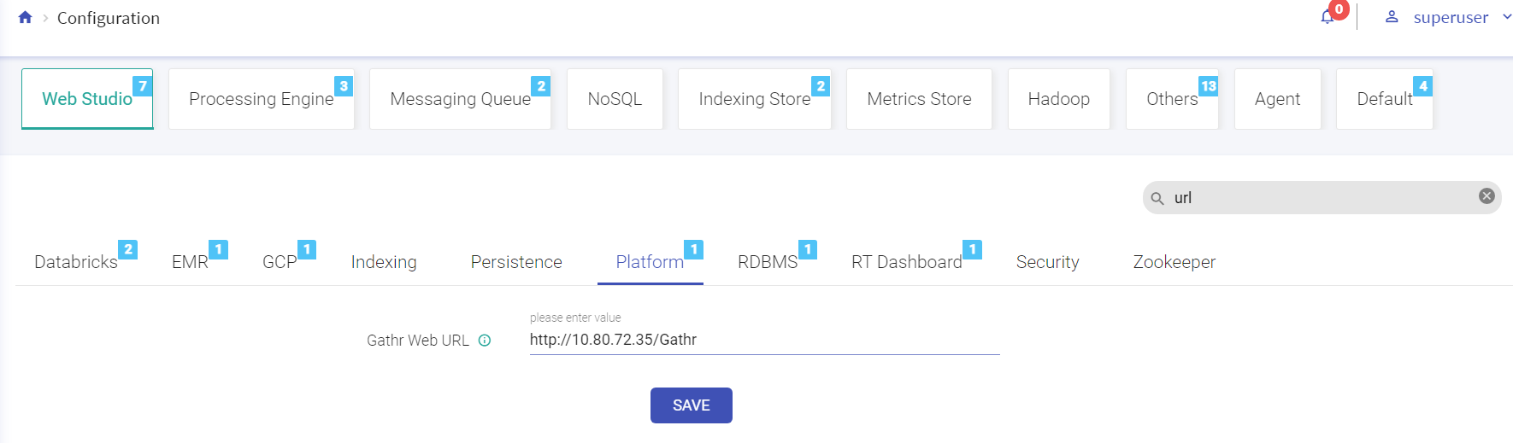Clear the search field text
Viewport: 1513px width, 443px height.
coord(1487,196)
